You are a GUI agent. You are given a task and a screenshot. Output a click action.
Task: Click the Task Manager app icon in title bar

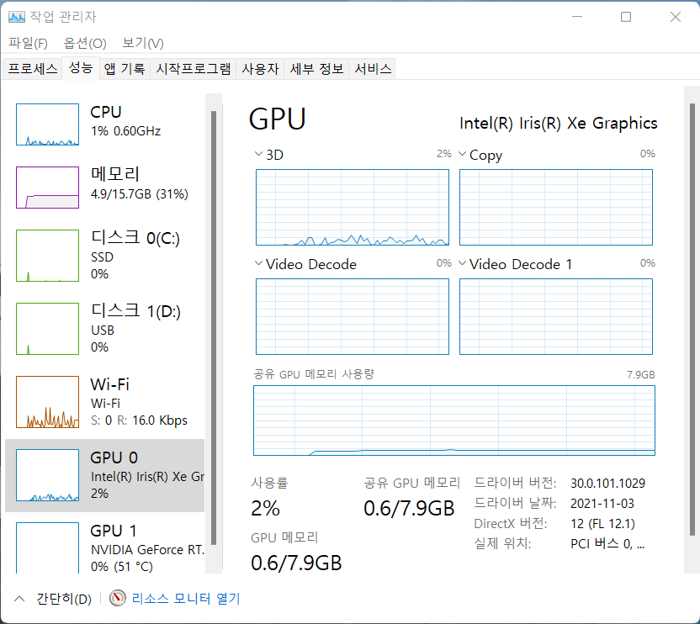(17, 16)
